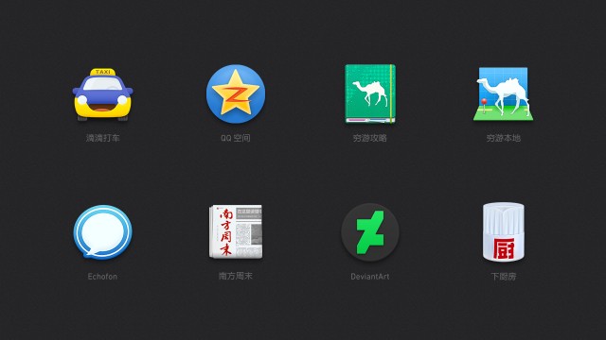Click the red Z on the yellow star
This screenshot has height=340, width=606.
coord(236,94)
